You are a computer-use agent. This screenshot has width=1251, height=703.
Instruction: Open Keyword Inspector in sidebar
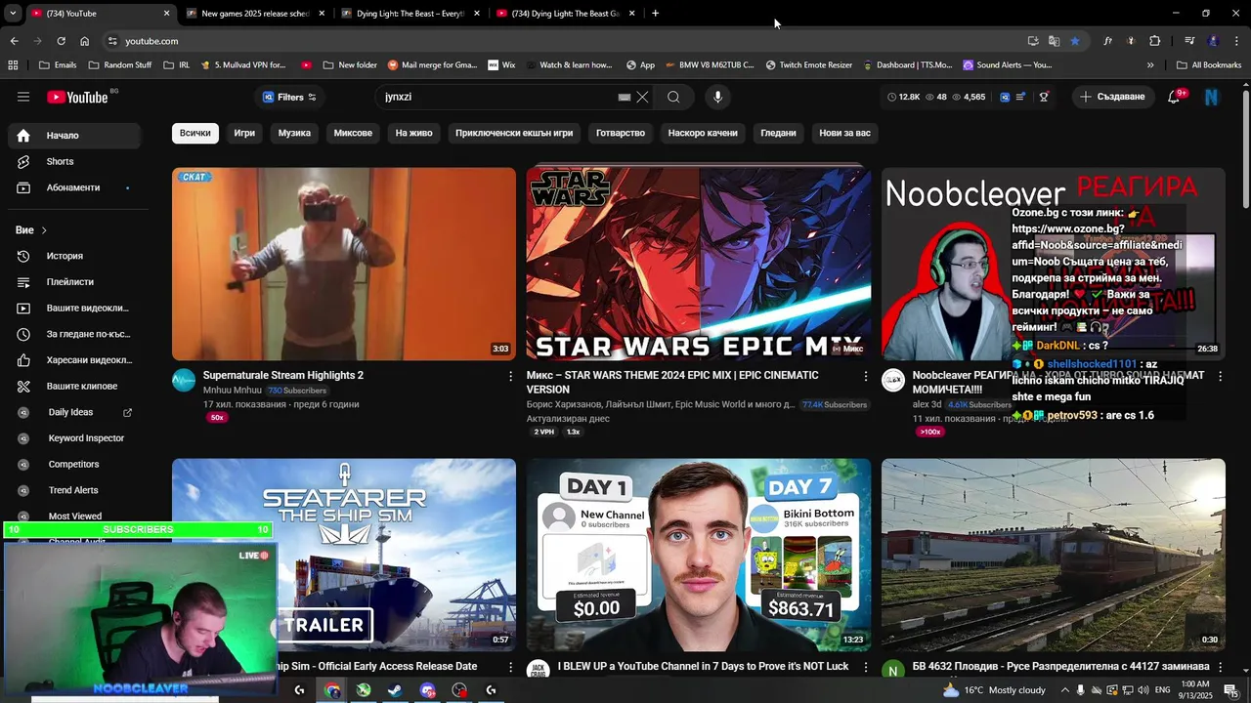click(x=75, y=438)
